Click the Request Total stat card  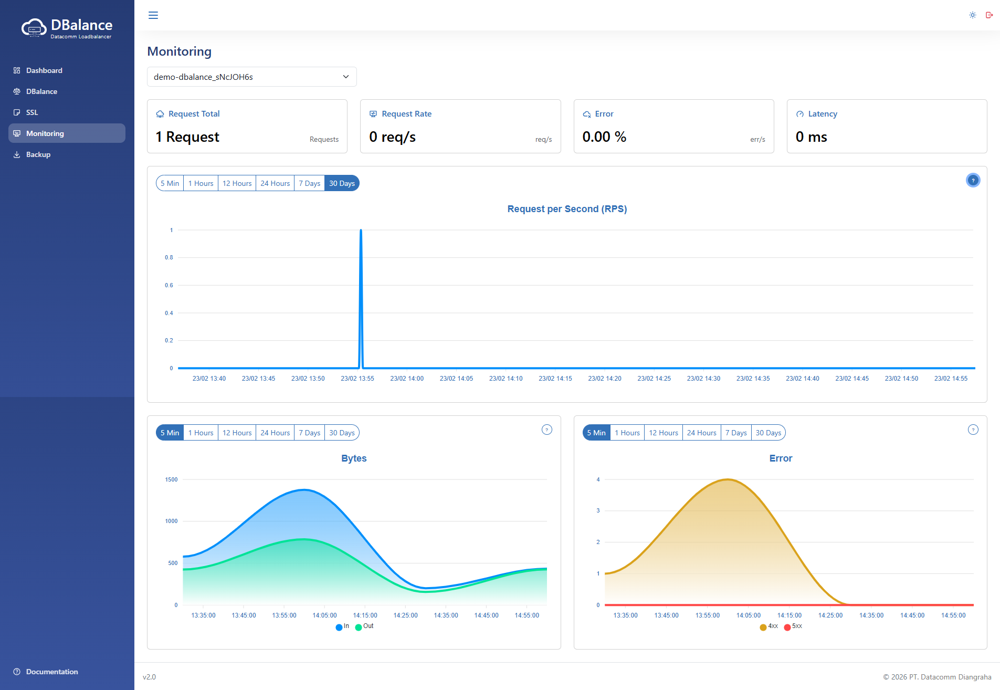pos(247,127)
